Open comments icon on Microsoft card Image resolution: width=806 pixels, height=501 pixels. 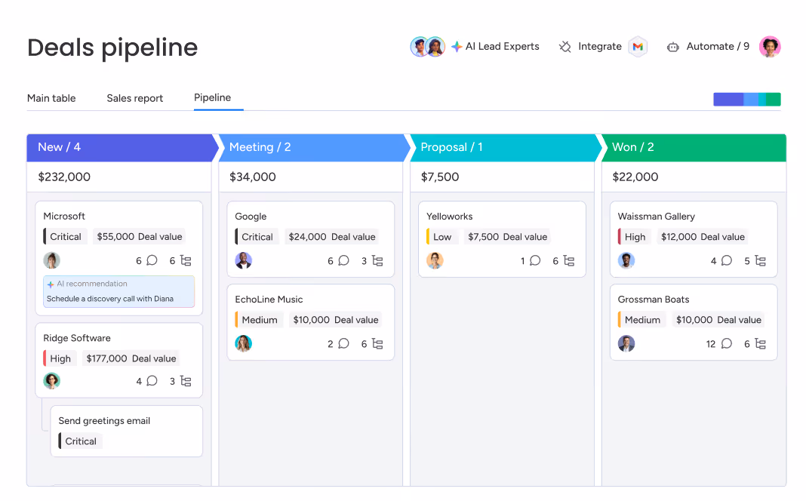152,260
